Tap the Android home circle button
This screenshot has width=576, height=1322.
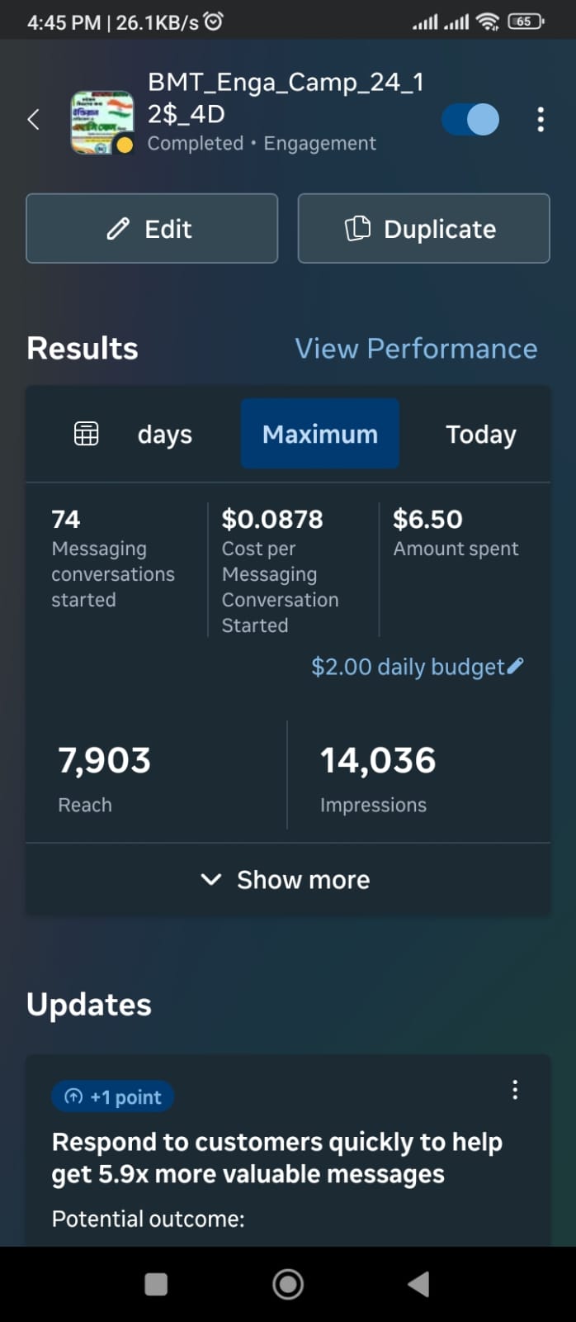288,1284
